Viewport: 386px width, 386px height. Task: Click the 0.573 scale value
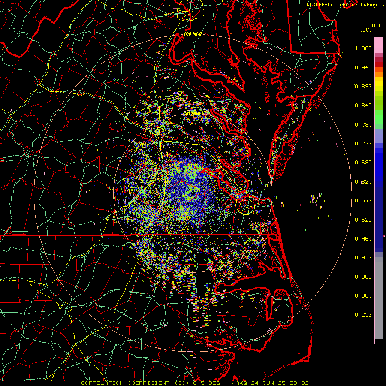pos(363,201)
